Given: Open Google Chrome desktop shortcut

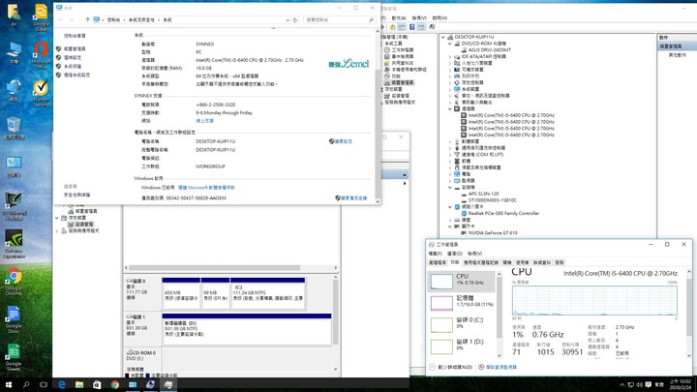Looking at the screenshot, I should point(14,283).
